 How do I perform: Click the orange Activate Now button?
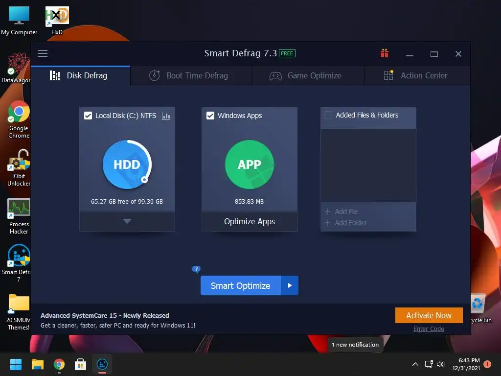pos(429,315)
